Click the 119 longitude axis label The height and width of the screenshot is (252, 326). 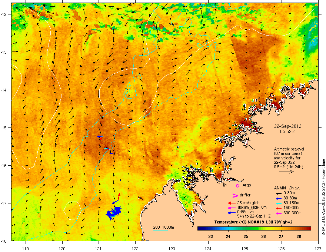(26, 248)
